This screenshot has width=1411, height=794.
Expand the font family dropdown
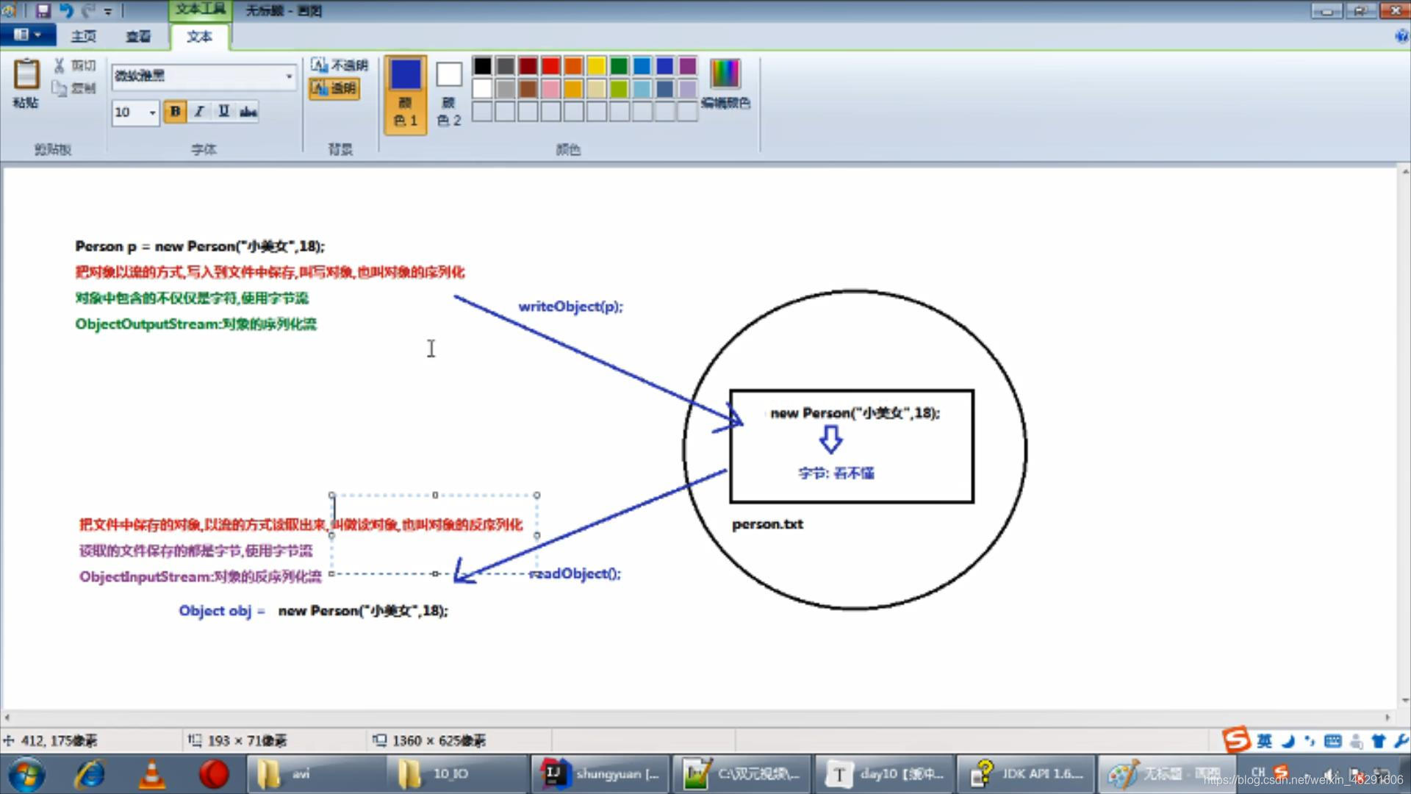tap(289, 76)
